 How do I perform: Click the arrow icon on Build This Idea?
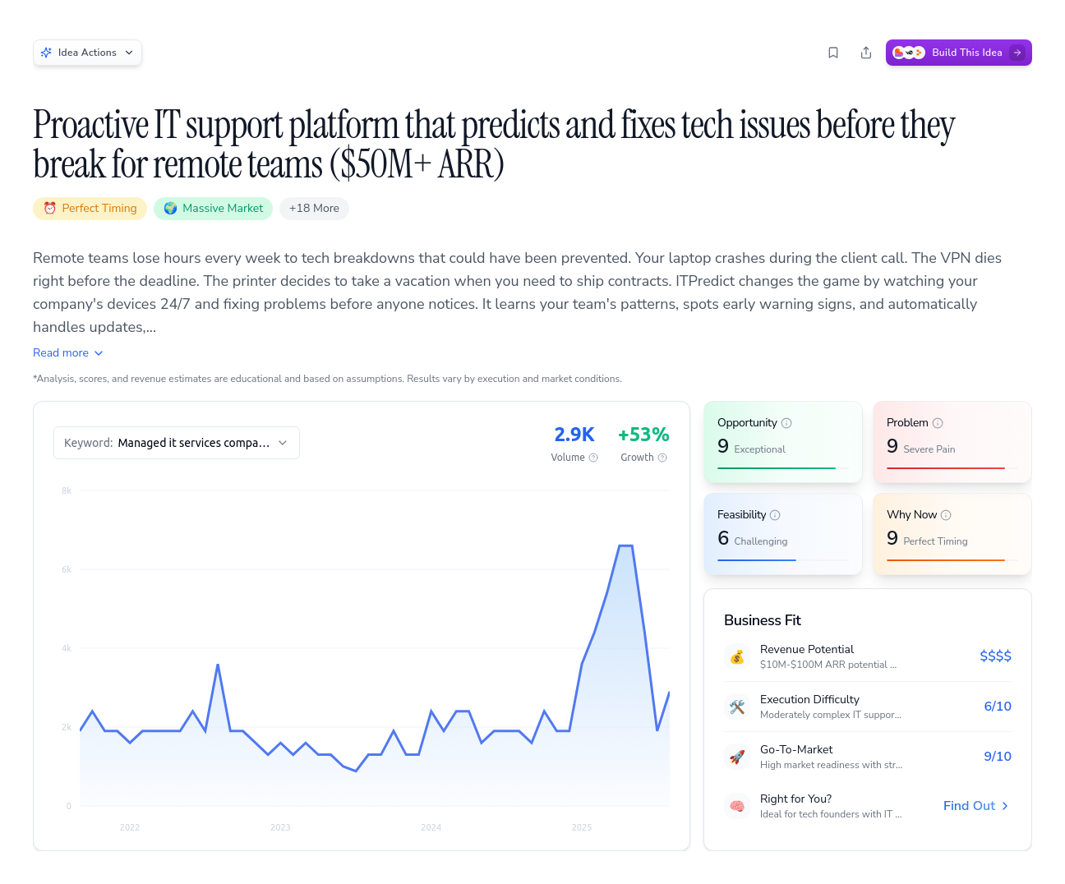coord(1017,52)
